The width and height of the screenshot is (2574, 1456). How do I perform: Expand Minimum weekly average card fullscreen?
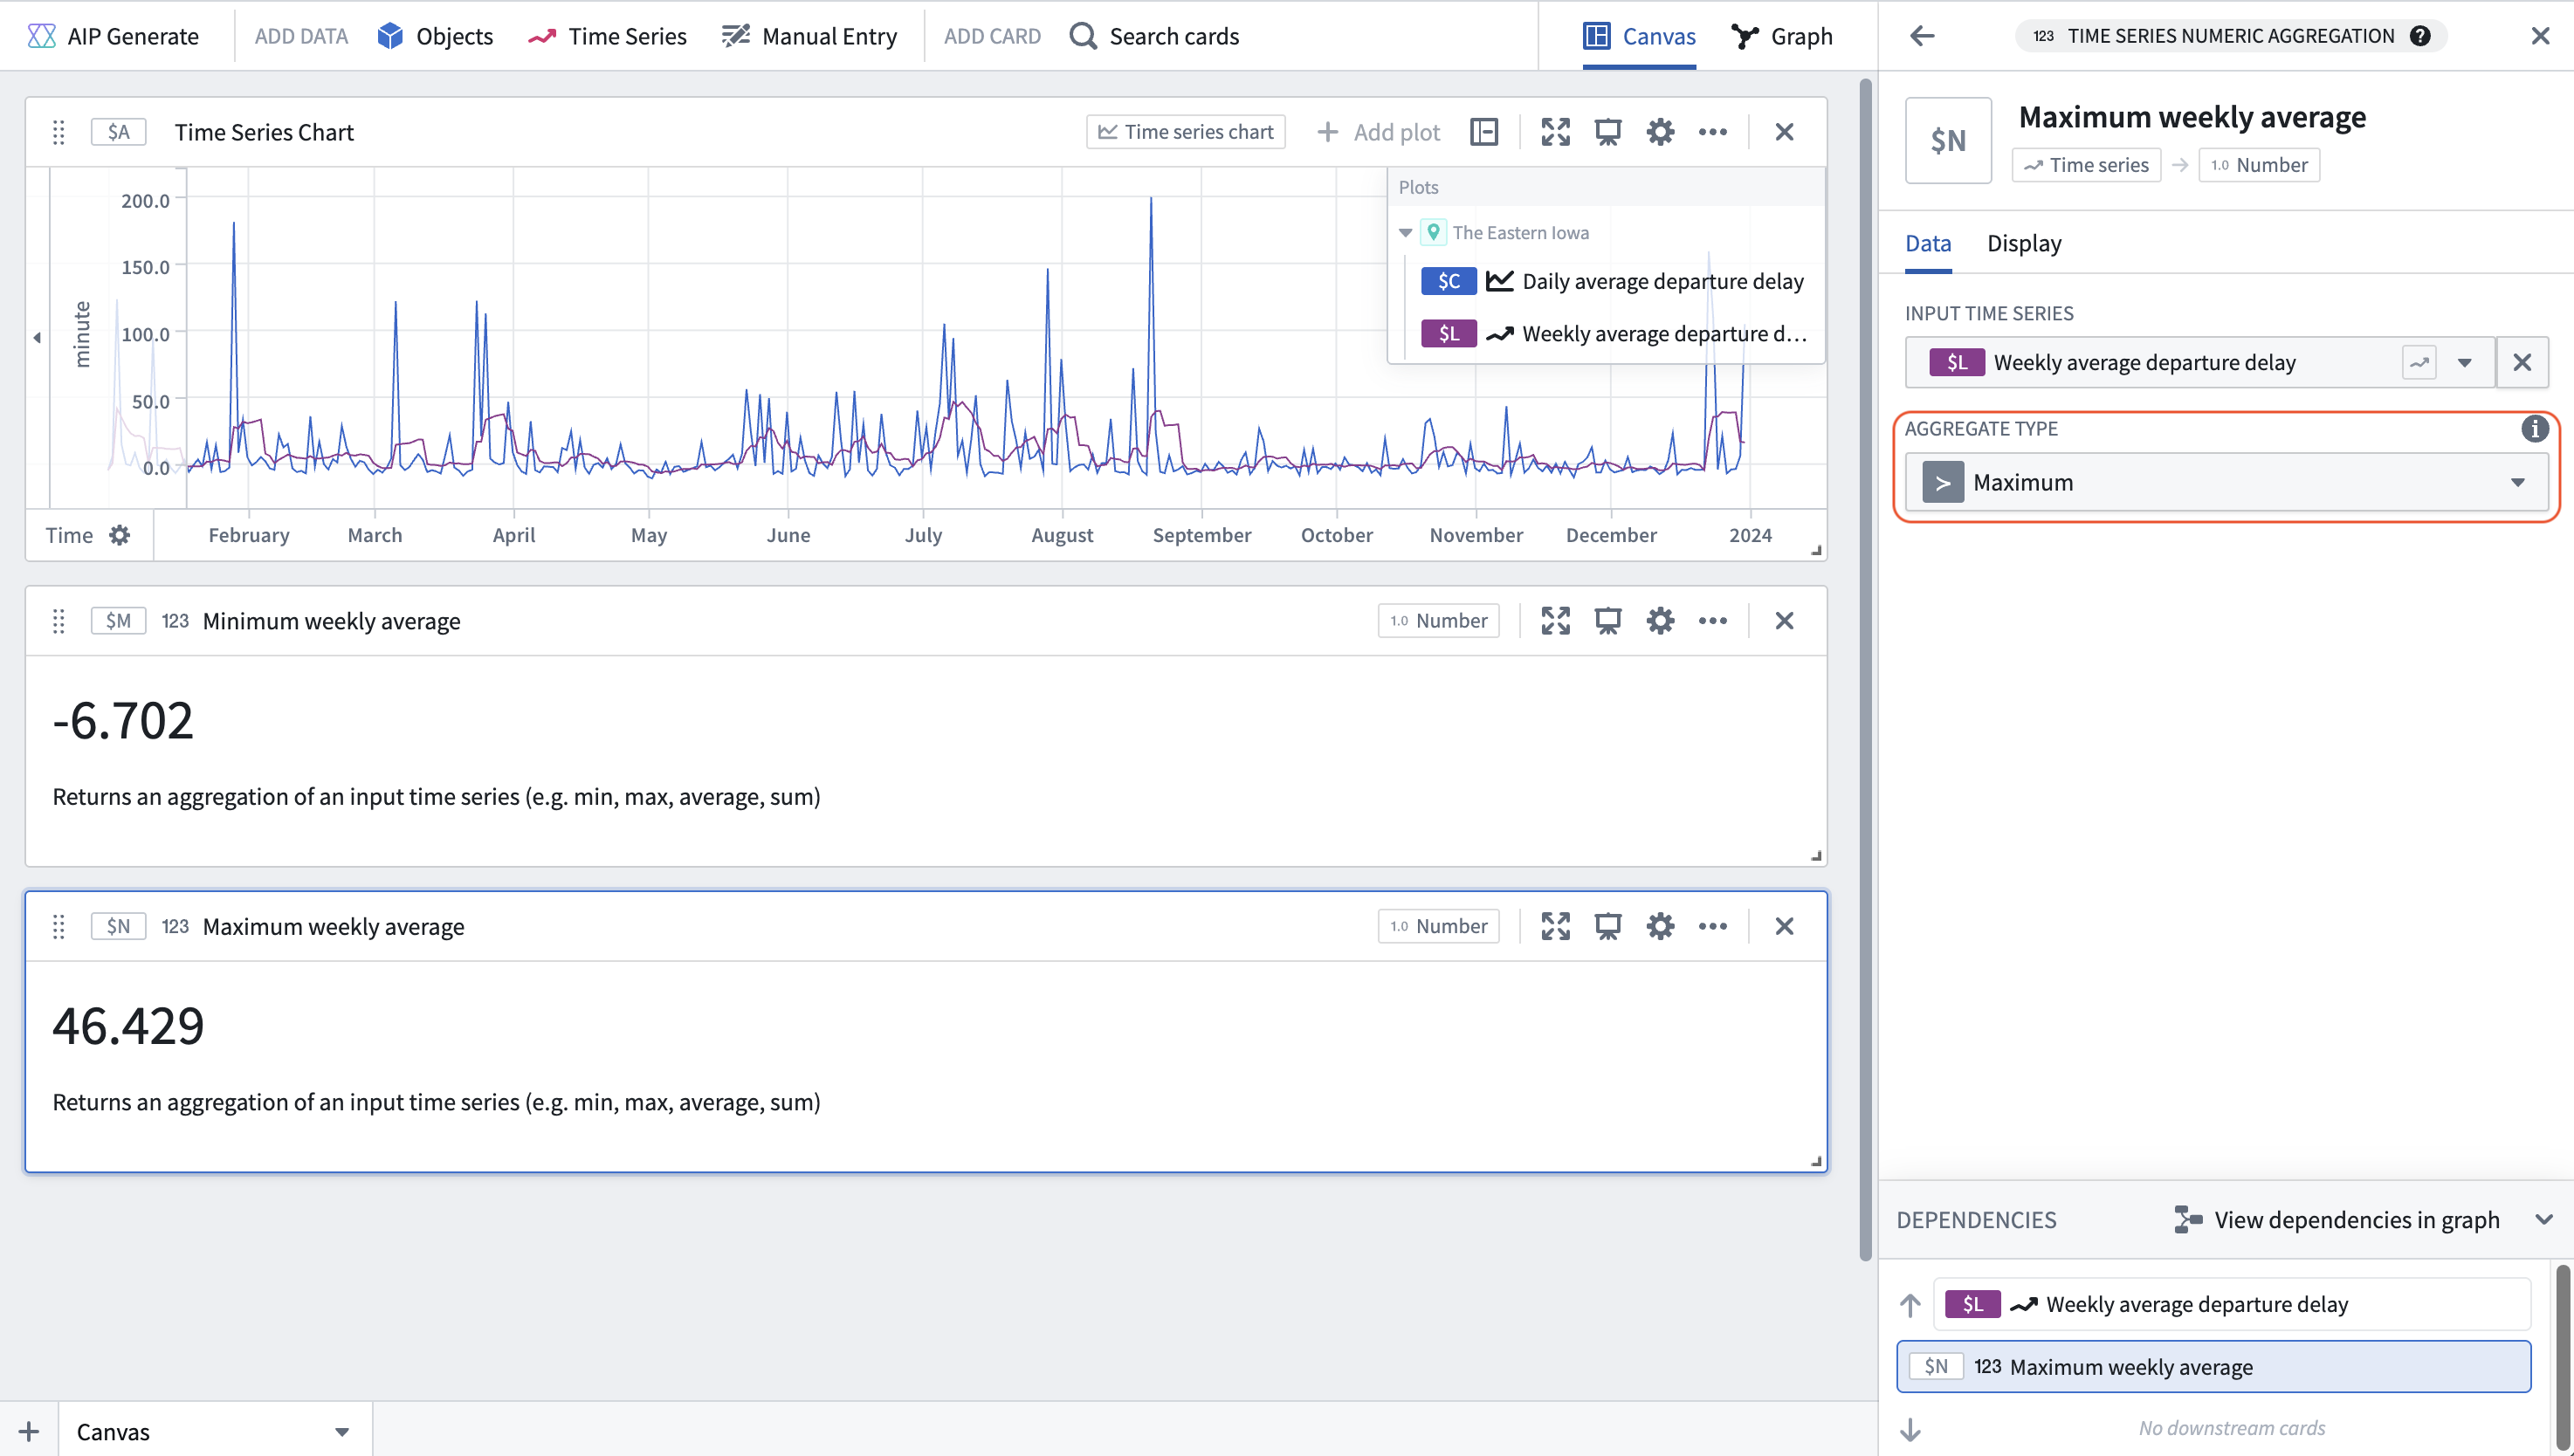tap(1555, 621)
